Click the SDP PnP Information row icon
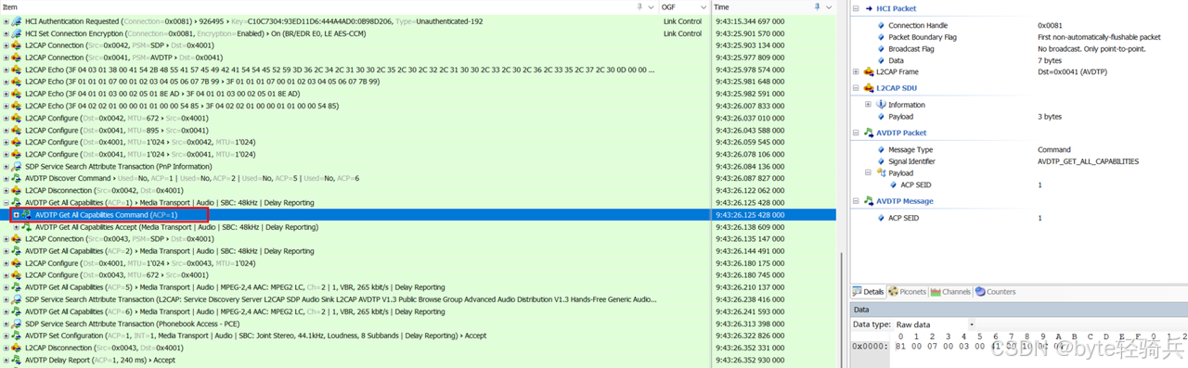Image resolution: width=1188 pixels, height=368 pixels. pyautogui.click(x=16, y=167)
